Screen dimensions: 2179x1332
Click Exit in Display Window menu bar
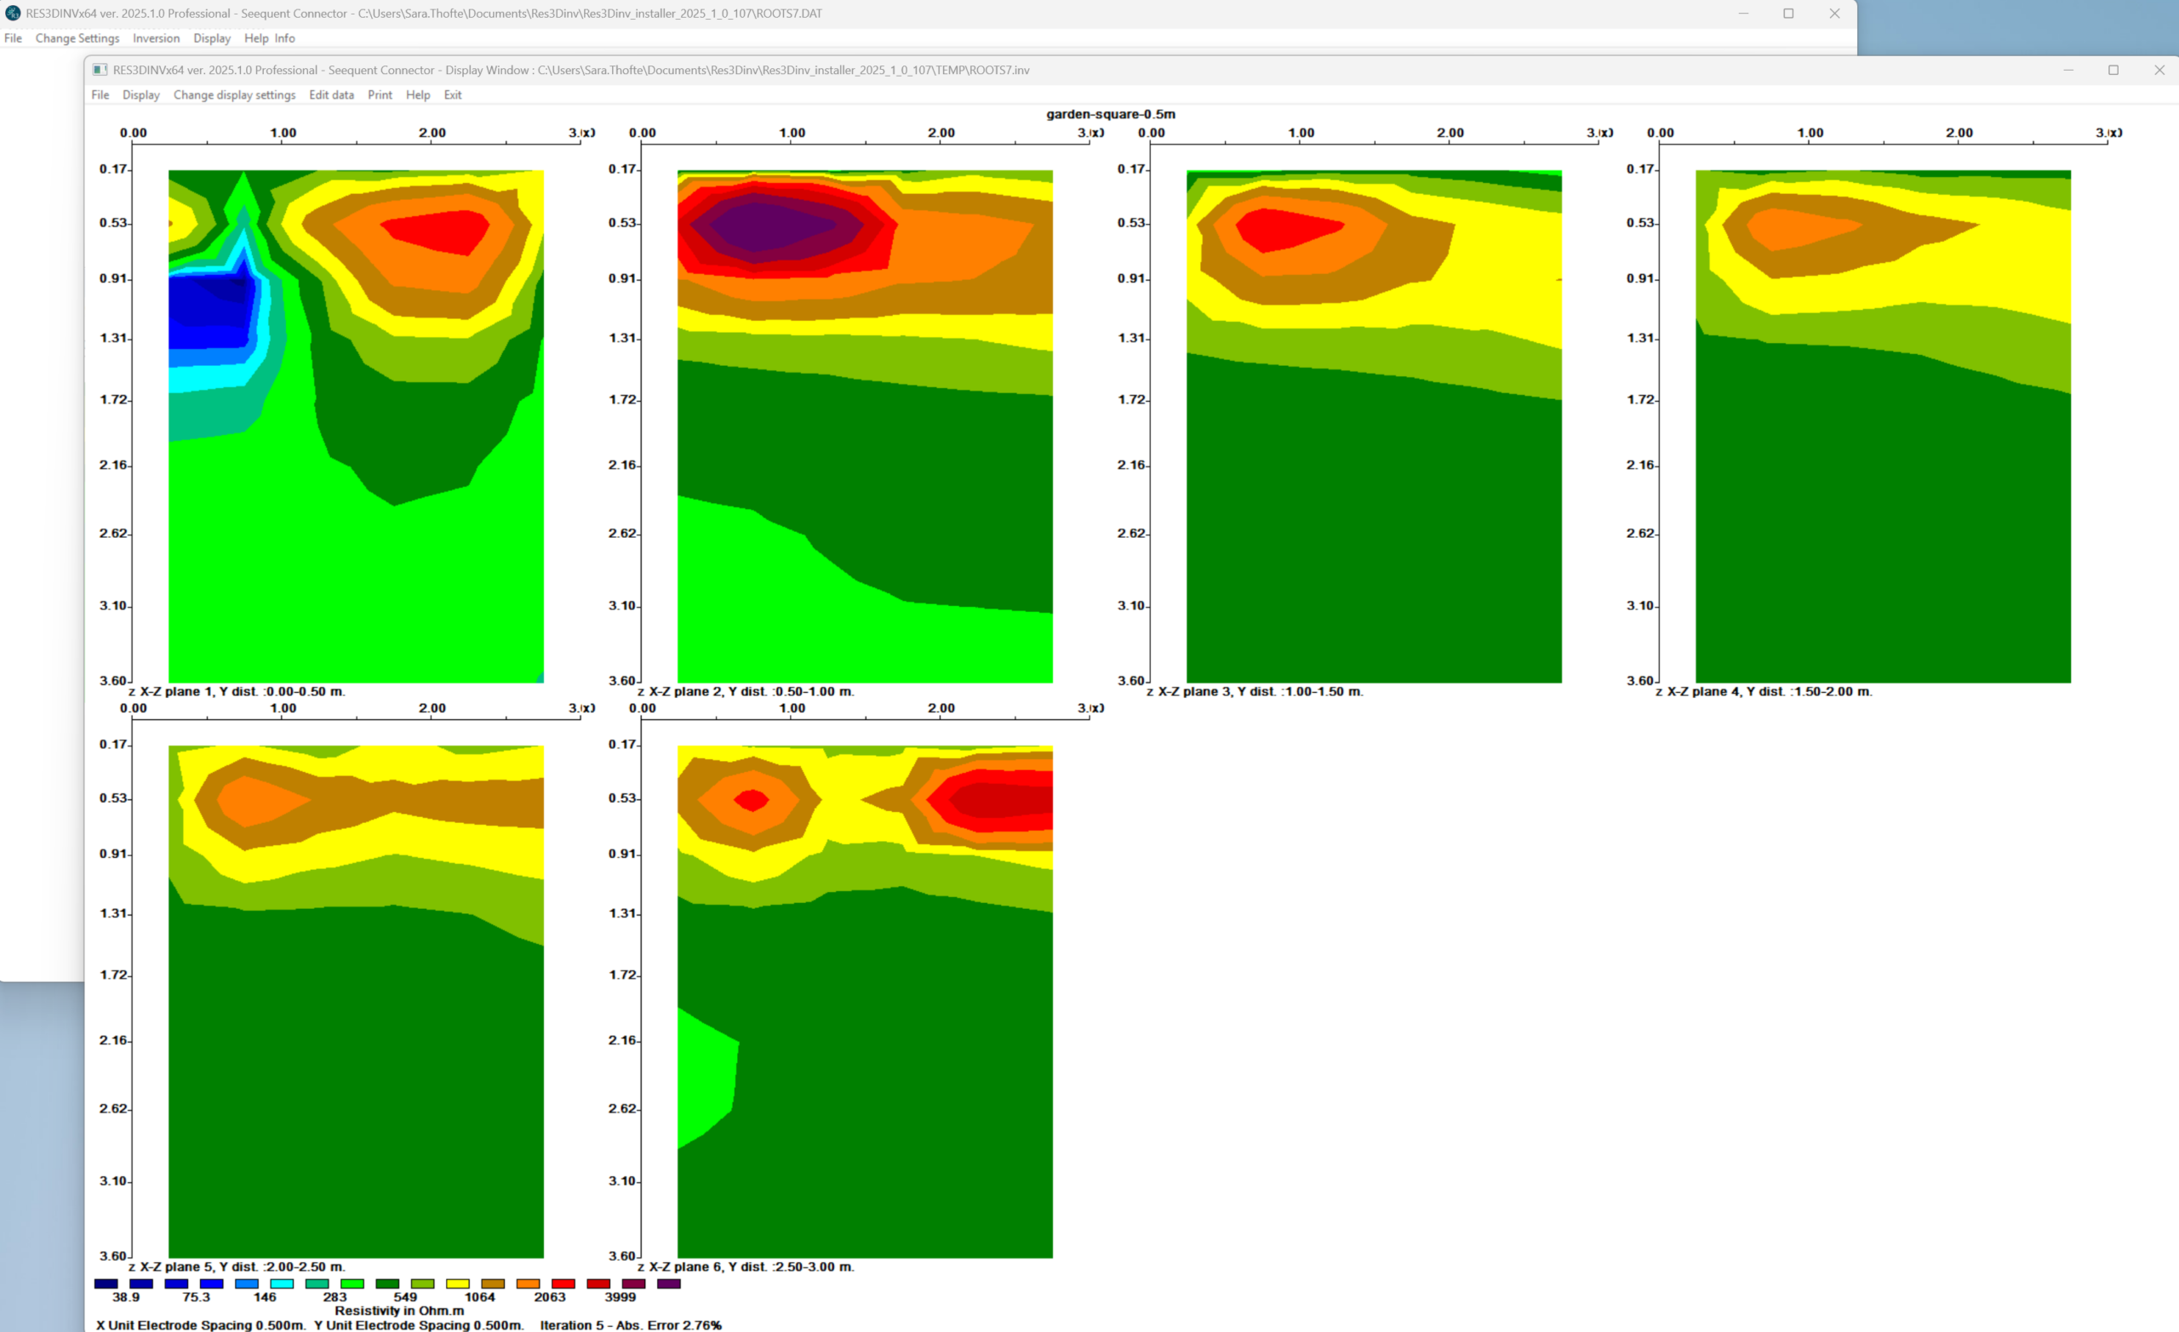[452, 94]
